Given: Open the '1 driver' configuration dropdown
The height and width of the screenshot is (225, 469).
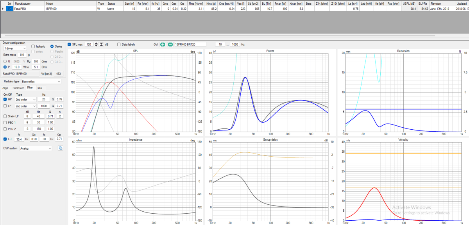Looking at the screenshot, I should 14,48.
